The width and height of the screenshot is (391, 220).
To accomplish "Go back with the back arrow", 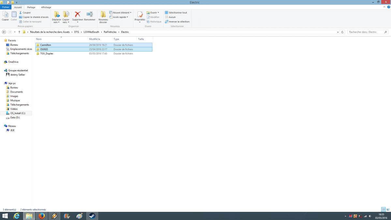I will [x=4, y=32].
